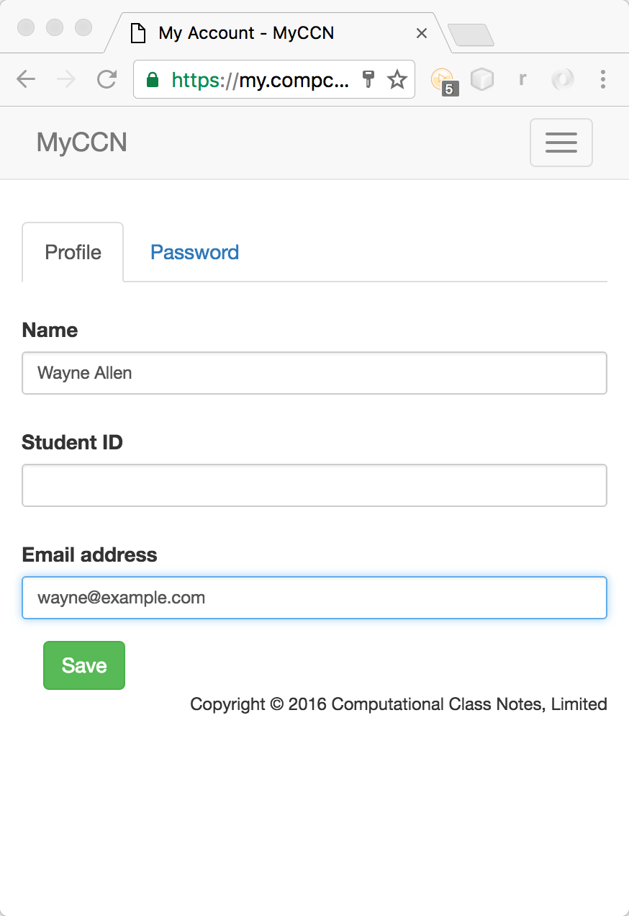Click the 'r' extension icon
Image resolution: width=629 pixels, height=916 pixels.
tap(522, 79)
